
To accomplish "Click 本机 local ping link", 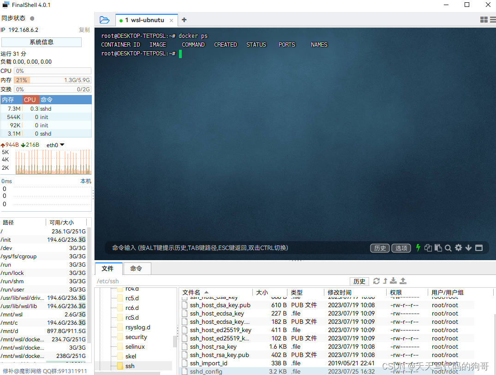I will coord(86,181).
